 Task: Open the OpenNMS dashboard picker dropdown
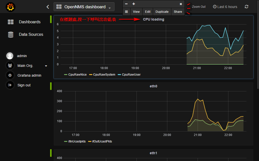(x=84, y=7)
